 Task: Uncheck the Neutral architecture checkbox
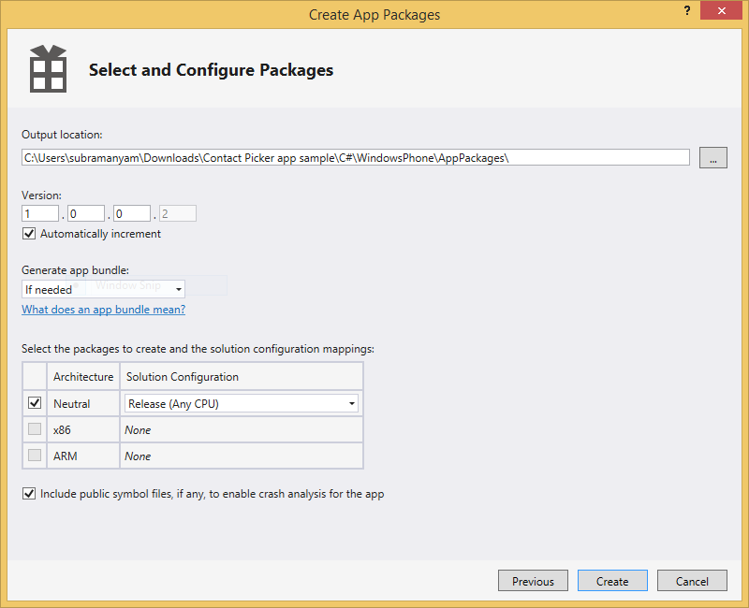click(x=35, y=403)
